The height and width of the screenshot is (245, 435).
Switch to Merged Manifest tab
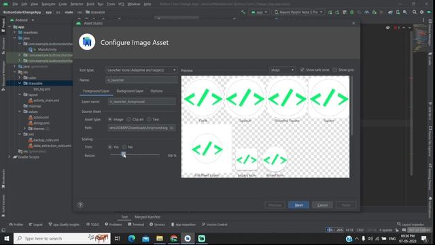coord(147,217)
